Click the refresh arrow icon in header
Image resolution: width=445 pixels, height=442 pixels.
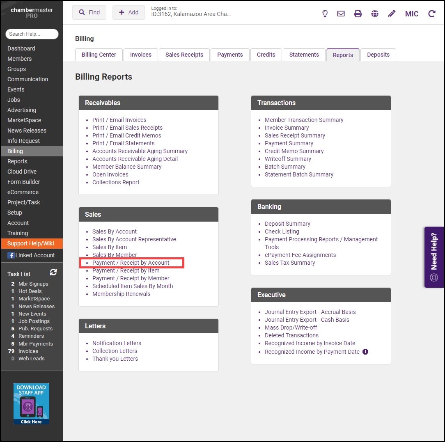[432, 14]
